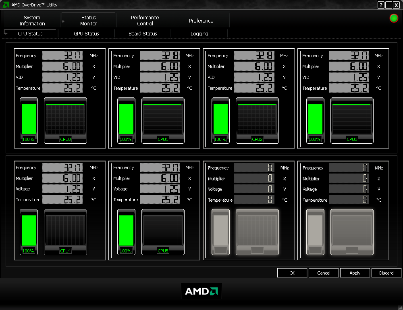
Task: Click CPU0 frequency value 3217
Action: click(62, 56)
